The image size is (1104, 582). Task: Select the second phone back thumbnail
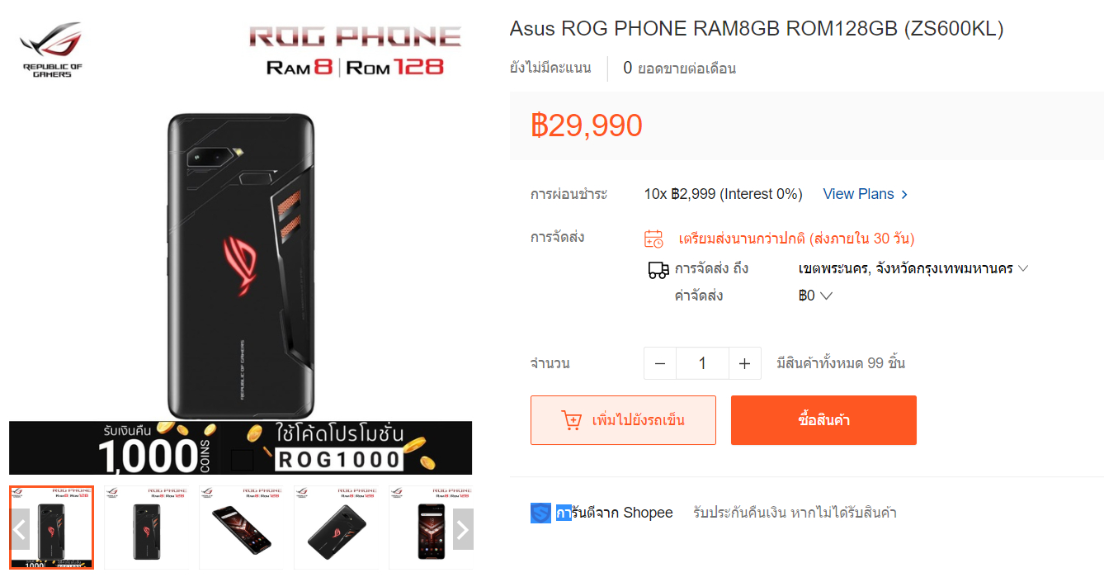click(x=146, y=528)
